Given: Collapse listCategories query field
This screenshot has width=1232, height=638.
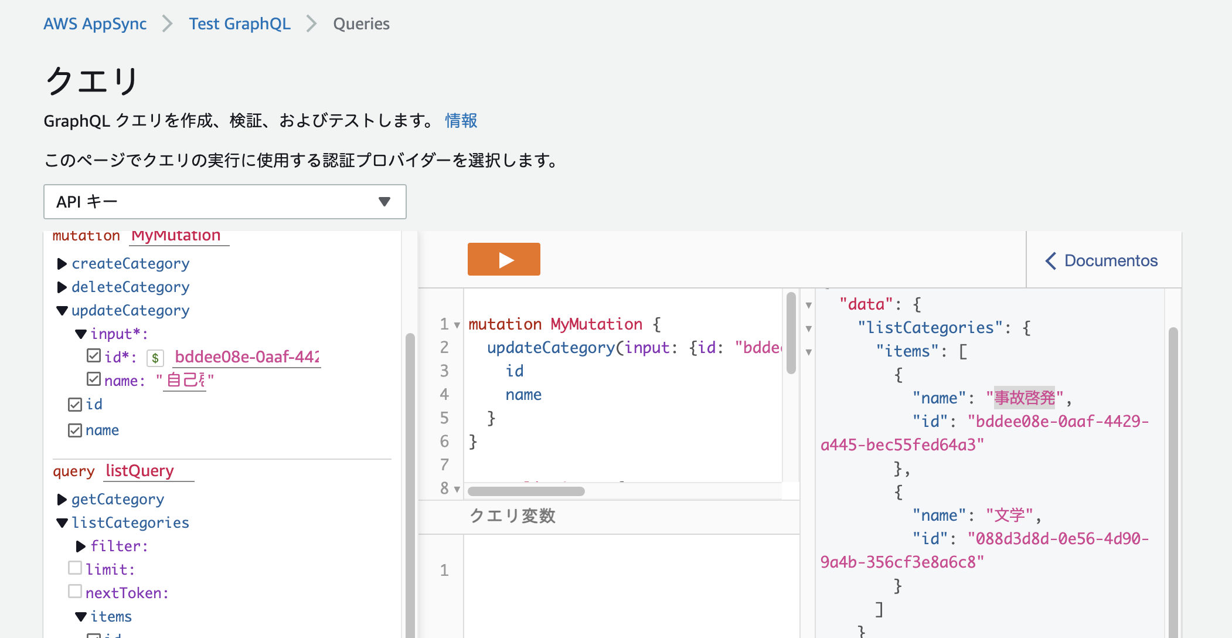Looking at the screenshot, I should click(x=62, y=523).
